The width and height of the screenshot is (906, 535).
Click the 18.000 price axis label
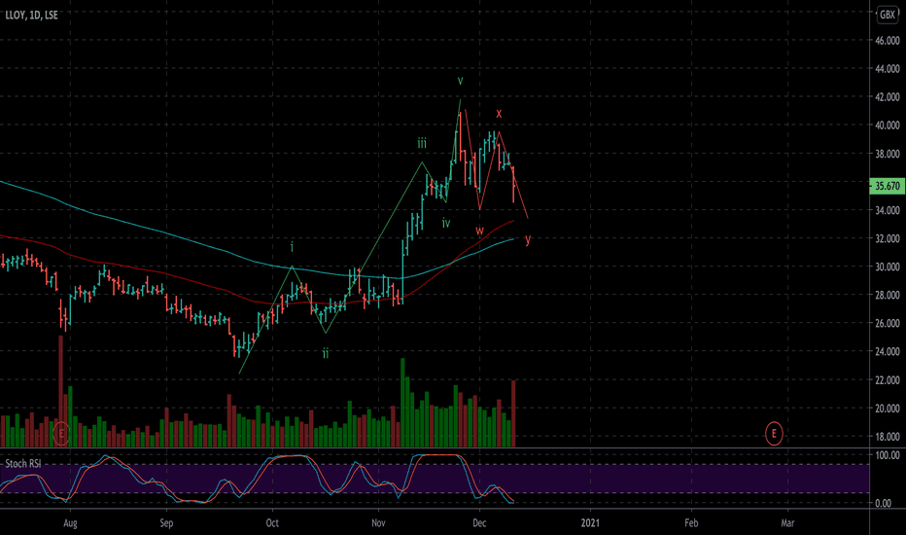887,437
